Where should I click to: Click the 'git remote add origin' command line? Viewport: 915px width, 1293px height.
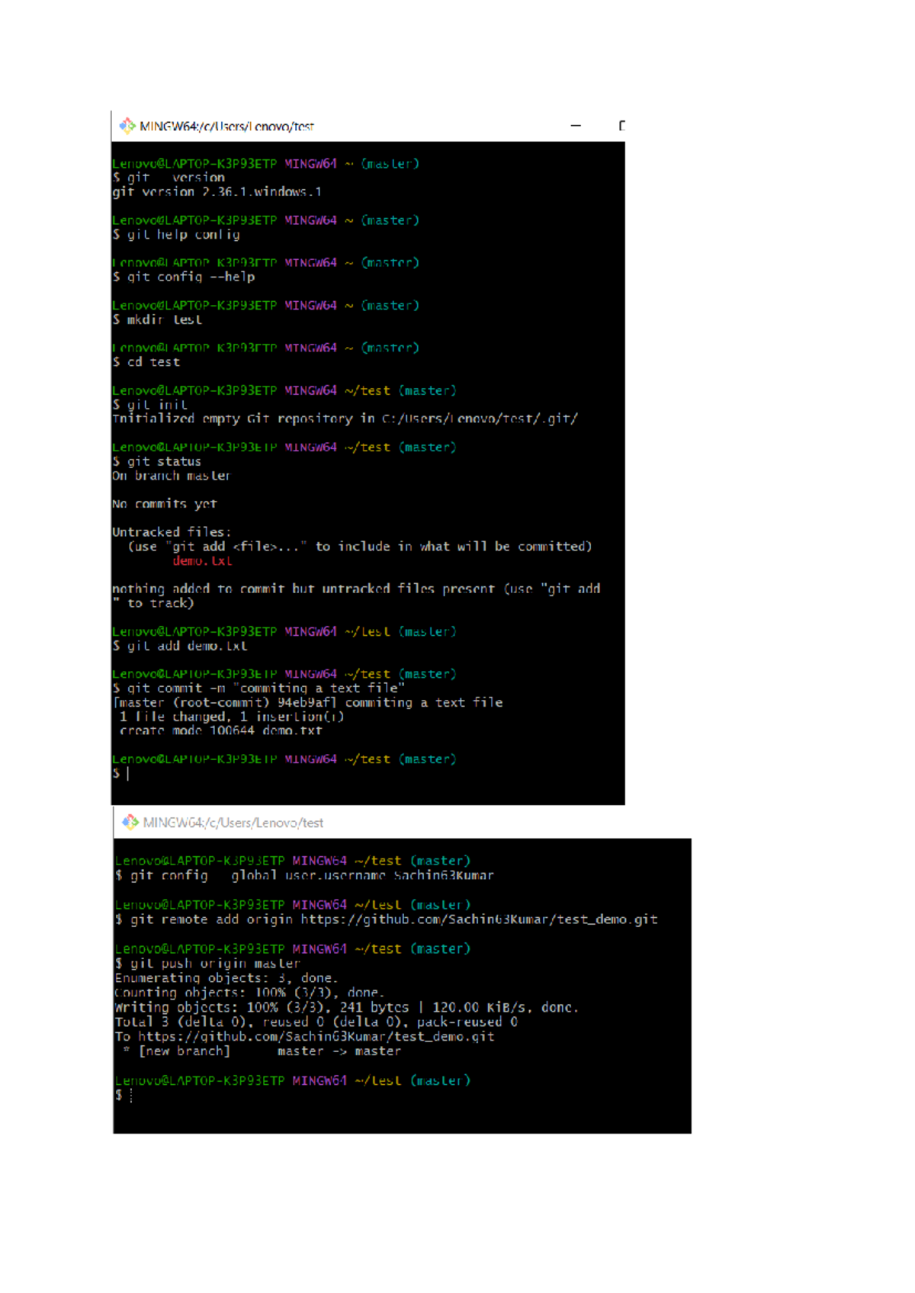pos(387,919)
